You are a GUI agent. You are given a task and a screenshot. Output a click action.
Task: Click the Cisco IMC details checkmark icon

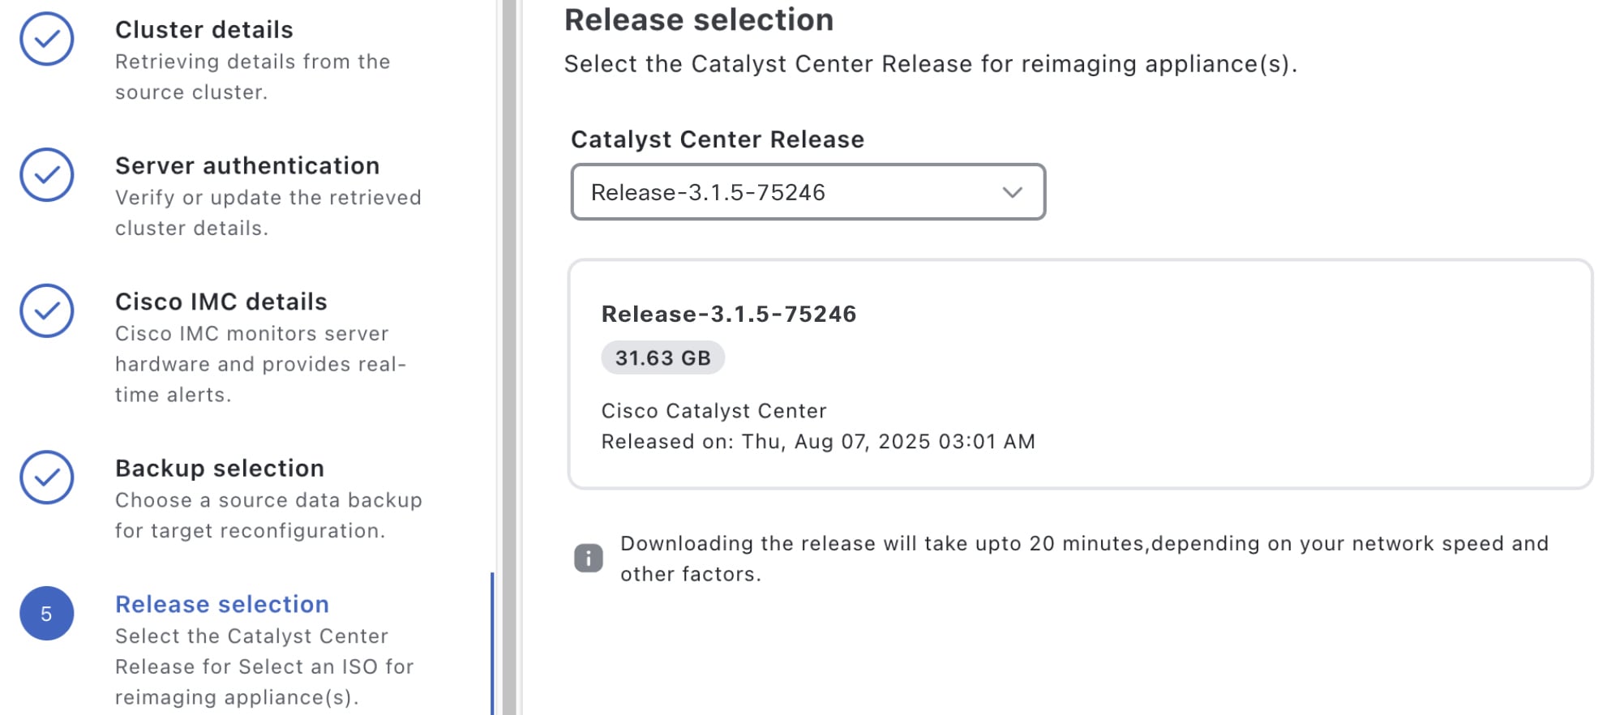[47, 310]
